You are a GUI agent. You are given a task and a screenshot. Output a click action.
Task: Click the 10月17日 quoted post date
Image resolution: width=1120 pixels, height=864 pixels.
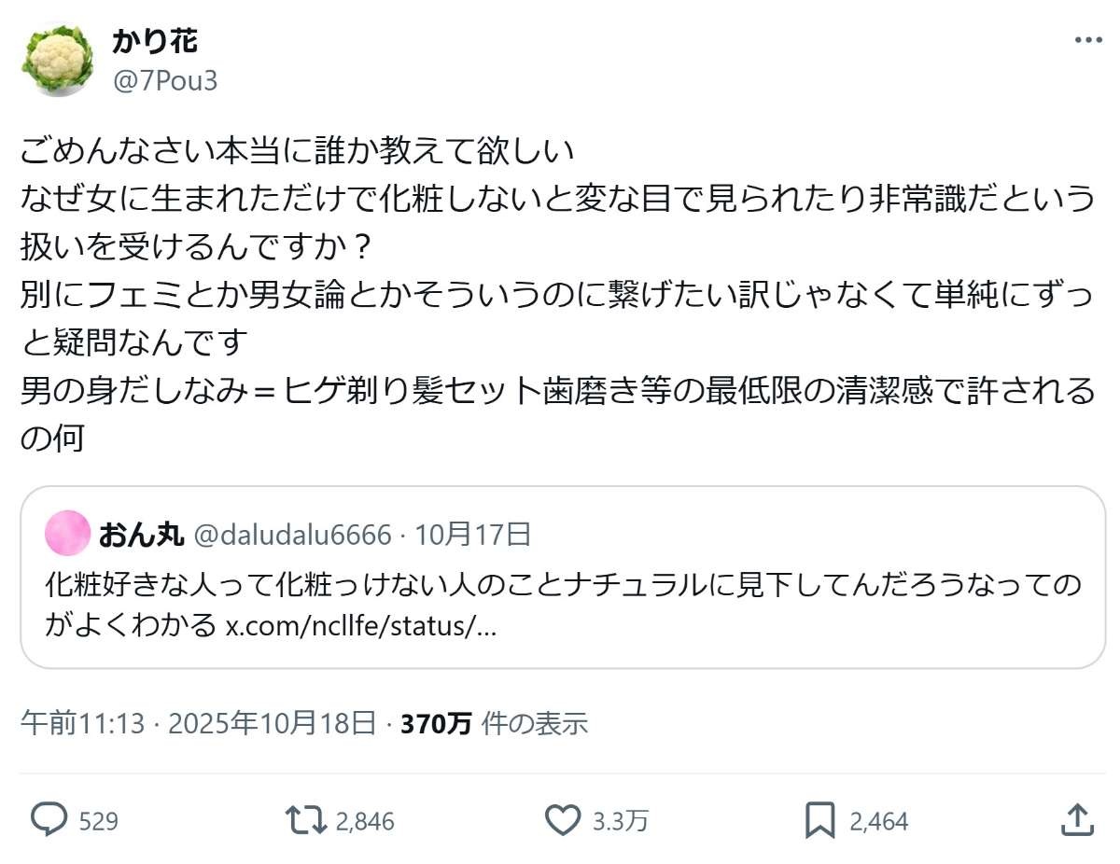coord(473,535)
